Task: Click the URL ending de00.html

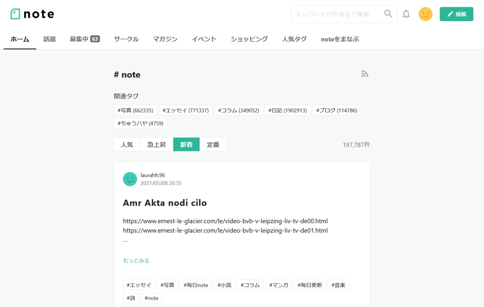Action: 225,221
